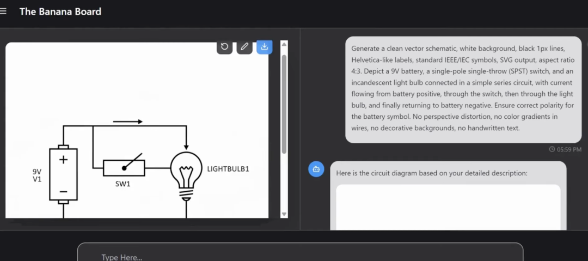The height and width of the screenshot is (261, 588).
Task: Click the clock icon beside 05:59 PM
Action: click(552, 149)
